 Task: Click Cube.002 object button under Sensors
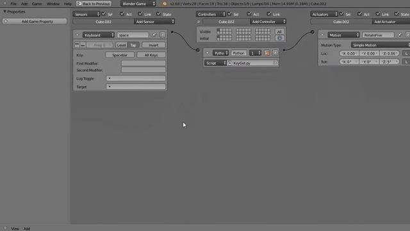click(104, 22)
